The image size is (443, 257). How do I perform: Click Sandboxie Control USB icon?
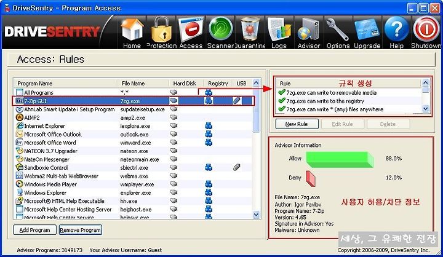[x=236, y=167]
